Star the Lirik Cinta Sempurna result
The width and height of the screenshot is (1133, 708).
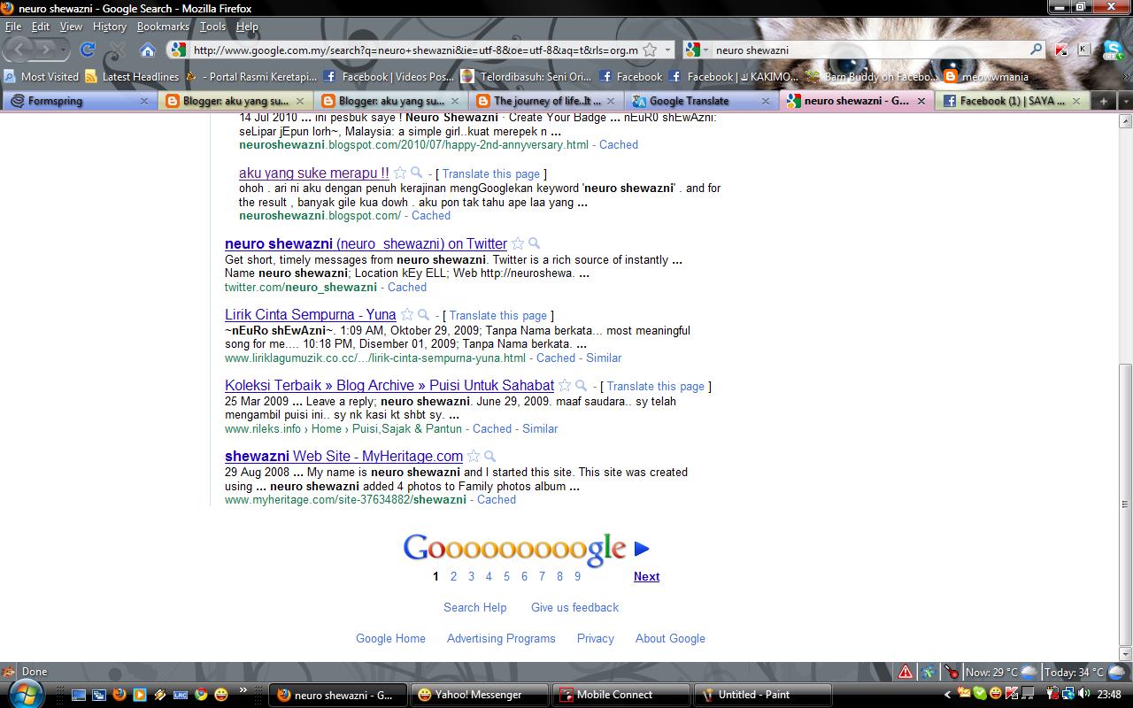407,315
